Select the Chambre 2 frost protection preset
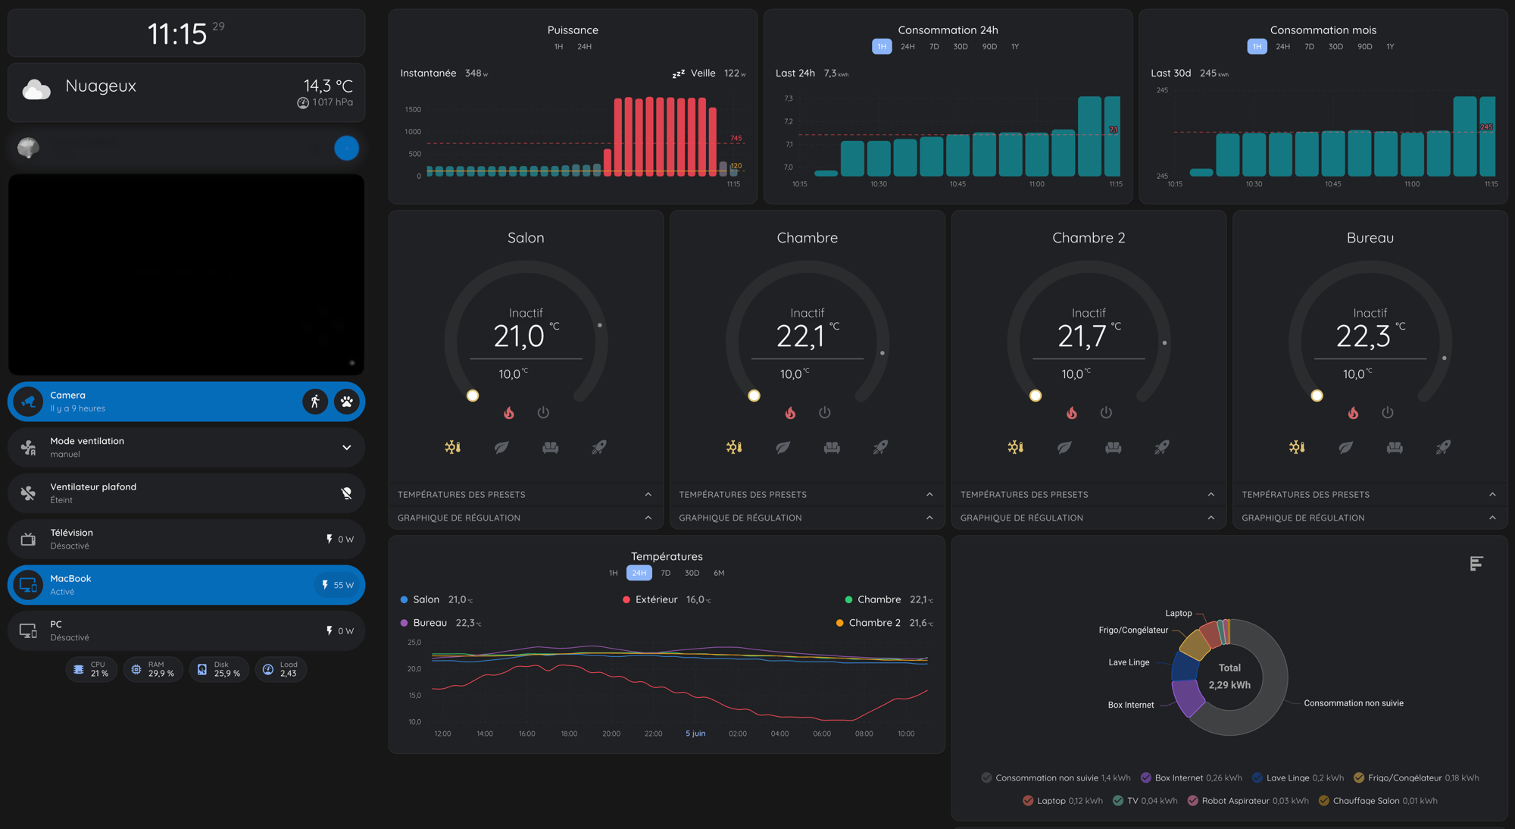The height and width of the screenshot is (829, 1515). (1016, 447)
